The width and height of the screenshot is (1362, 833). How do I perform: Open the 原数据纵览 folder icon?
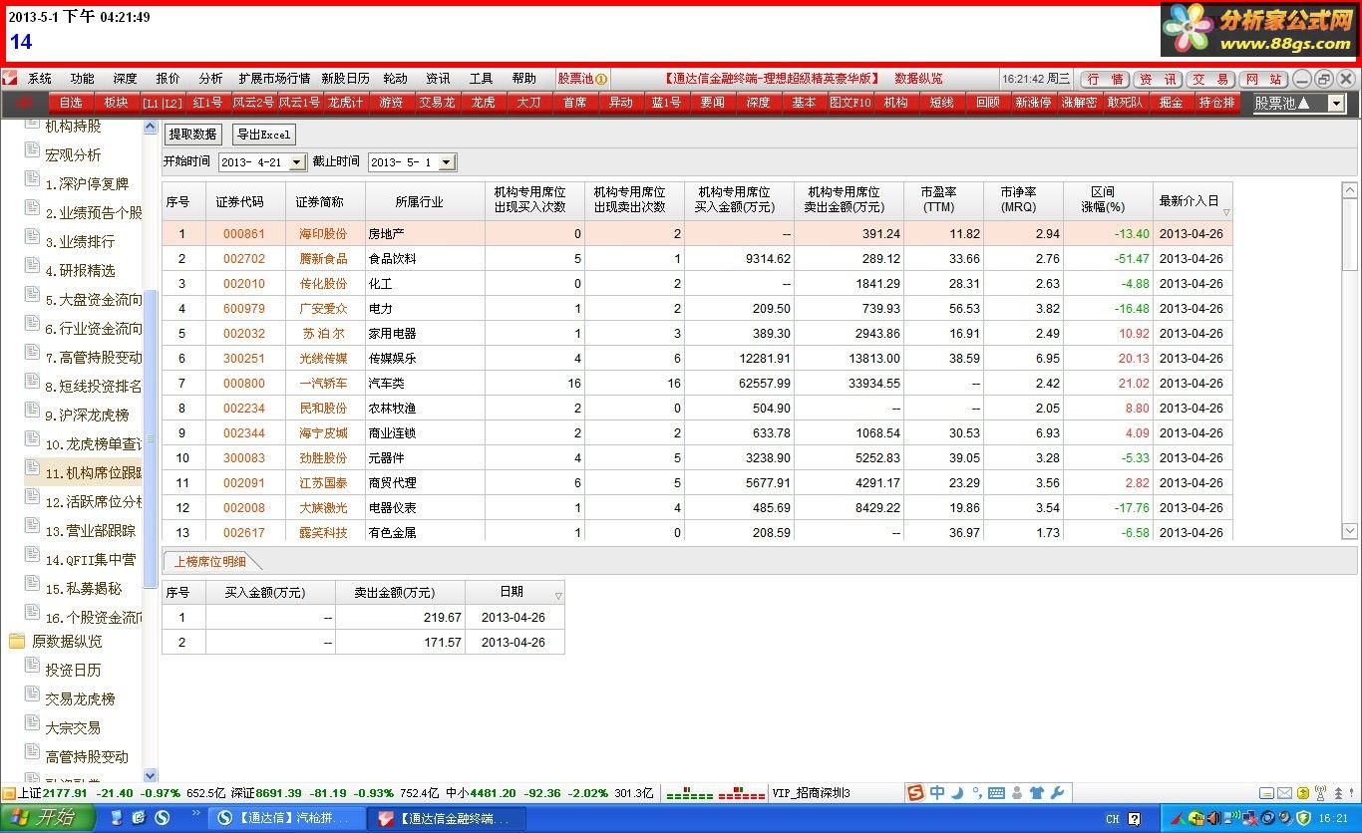click(17, 641)
